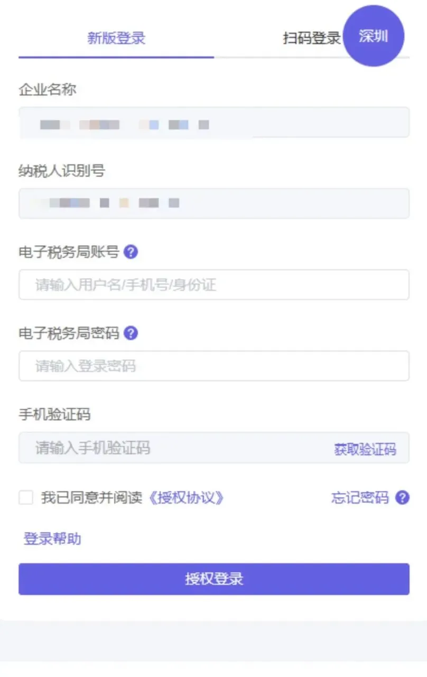Click the 电子税务局账号 field label

point(69,252)
